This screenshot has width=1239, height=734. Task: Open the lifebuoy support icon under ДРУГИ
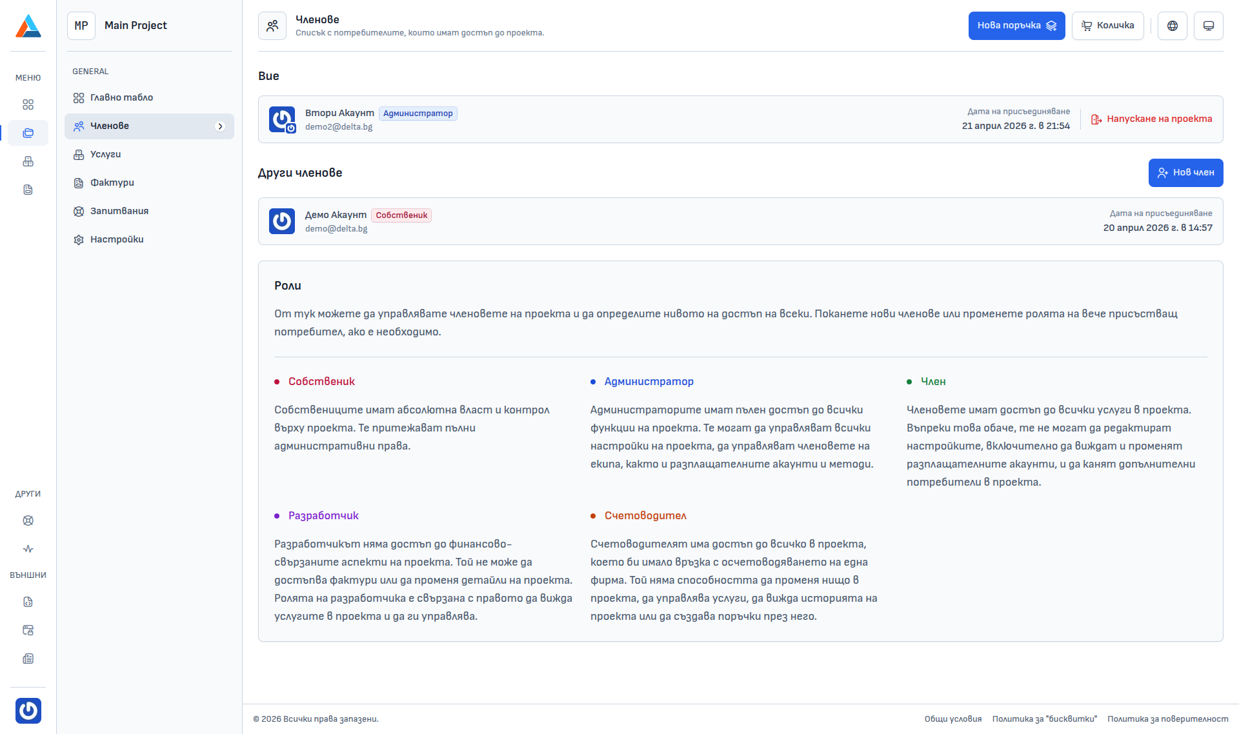point(28,521)
